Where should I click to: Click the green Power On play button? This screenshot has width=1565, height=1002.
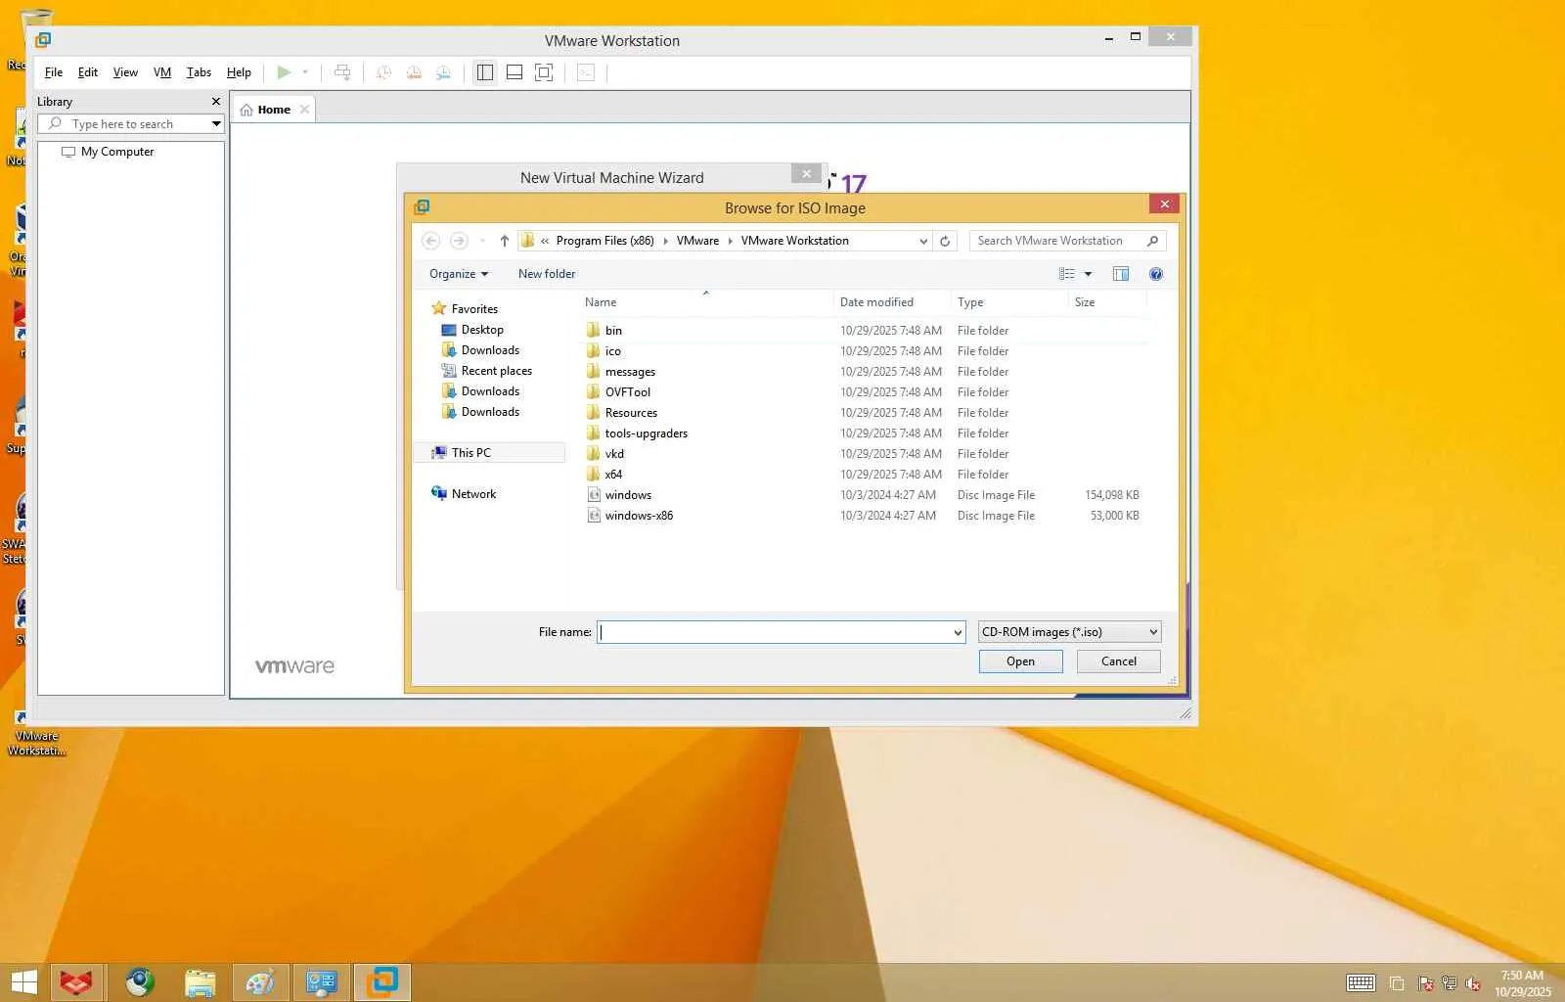pos(284,72)
